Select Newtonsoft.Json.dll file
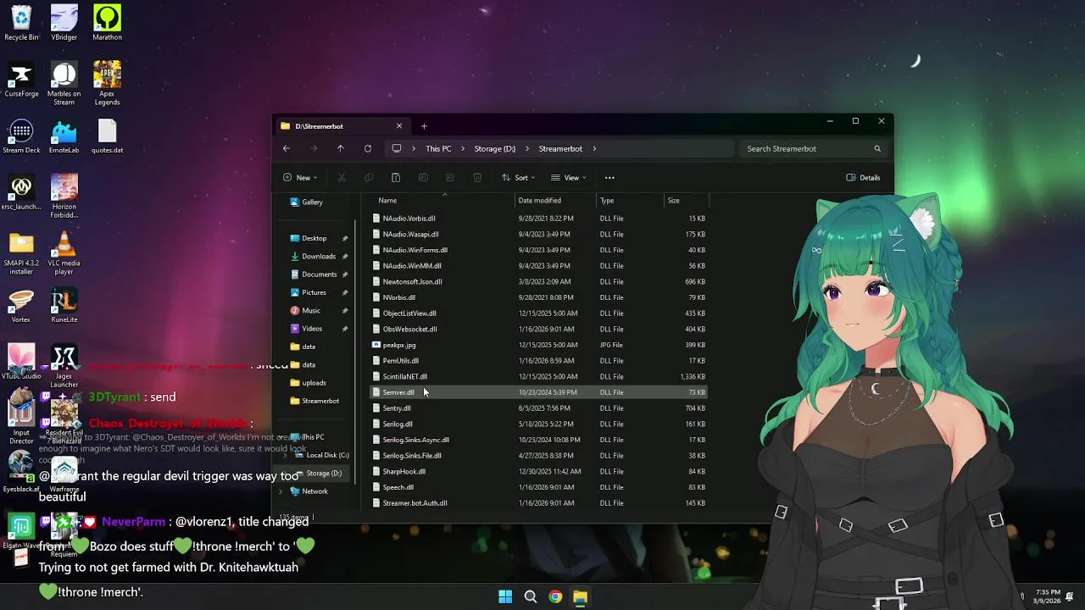The image size is (1085, 610). pyautogui.click(x=539, y=281)
